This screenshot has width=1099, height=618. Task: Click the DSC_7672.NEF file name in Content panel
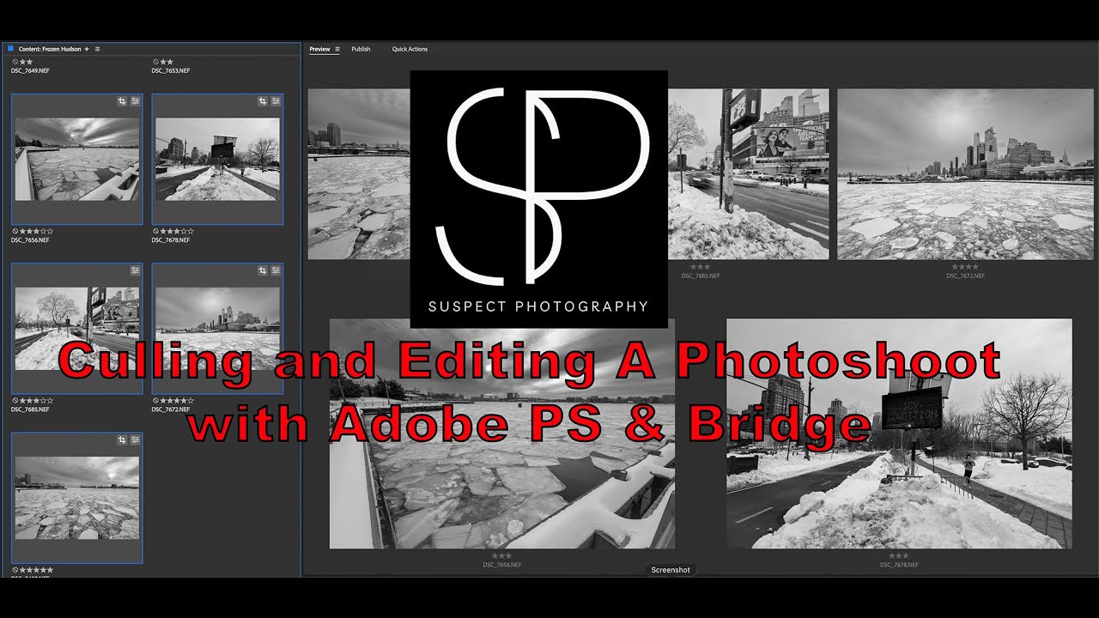point(171,409)
